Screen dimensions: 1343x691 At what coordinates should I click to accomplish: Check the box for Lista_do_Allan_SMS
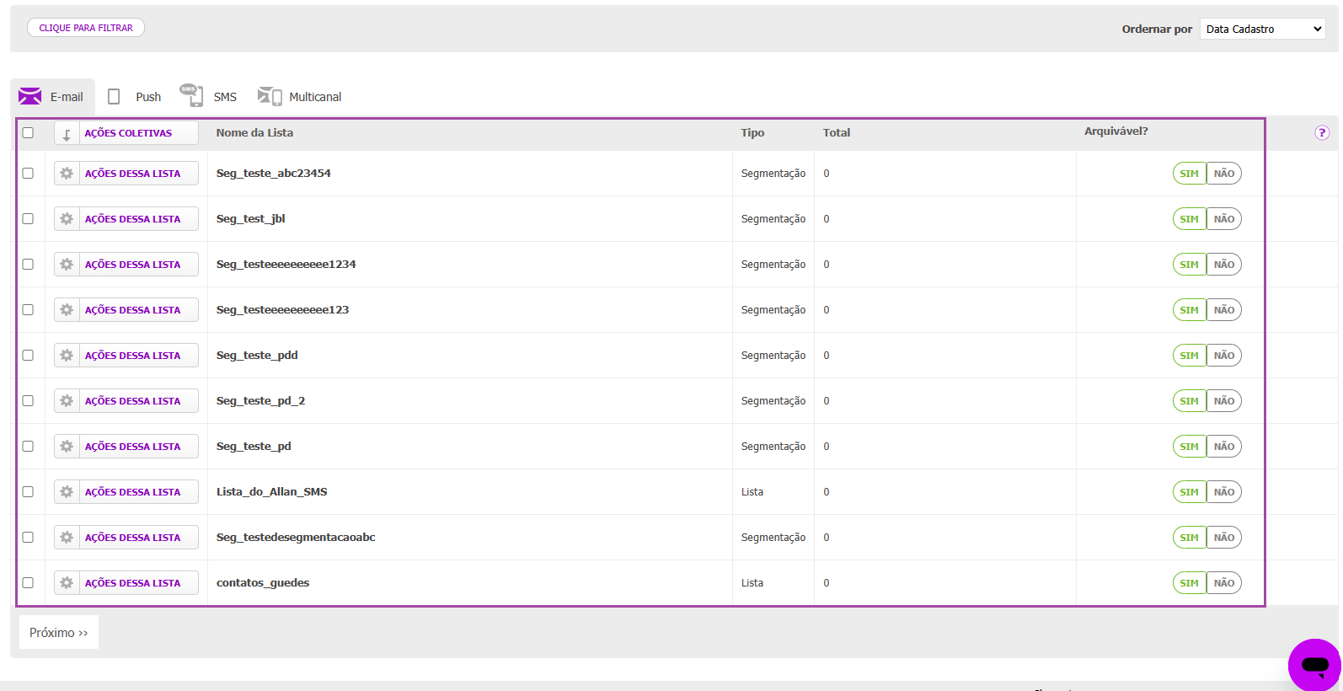28,491
